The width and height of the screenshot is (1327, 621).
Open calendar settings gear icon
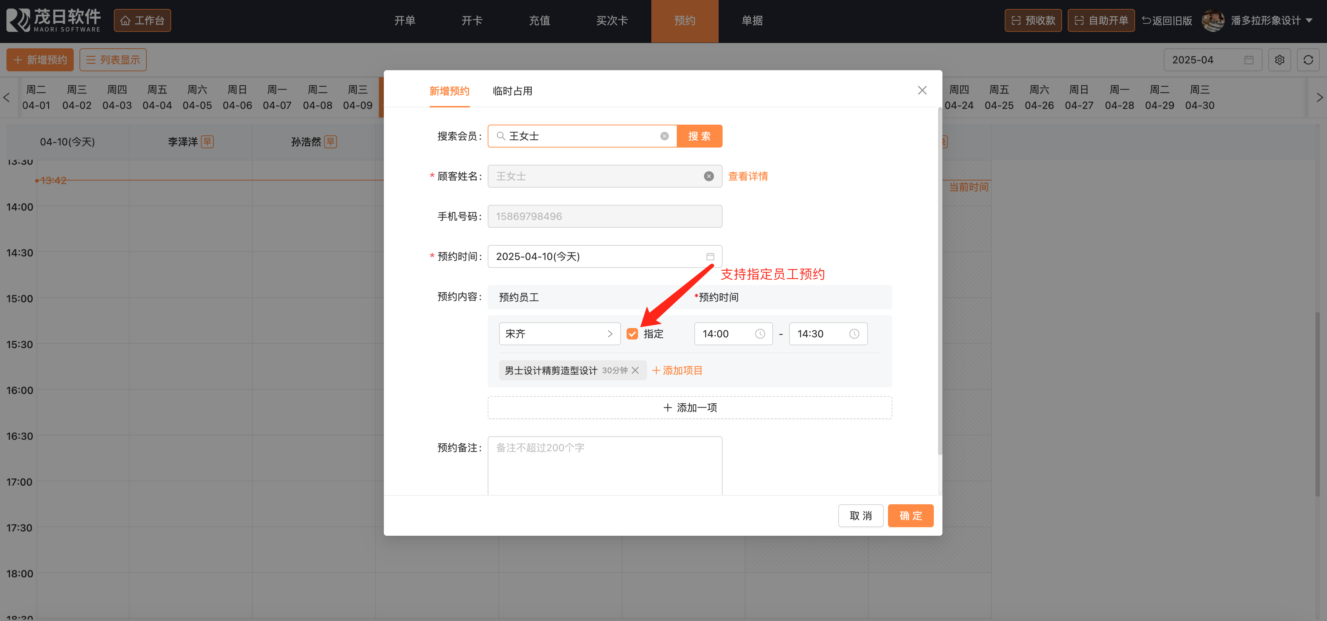click(x=1279, y=60)
